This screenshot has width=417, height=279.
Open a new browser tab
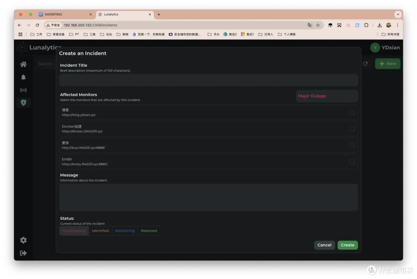tap(159, 14)
